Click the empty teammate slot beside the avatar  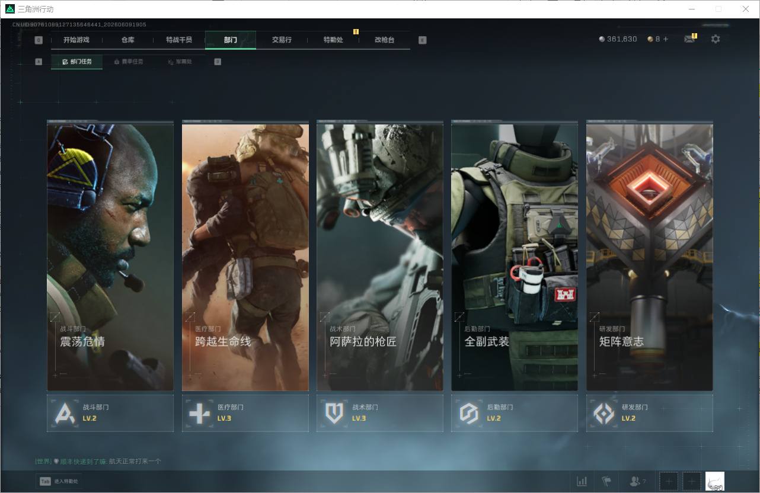pos(691,481)
